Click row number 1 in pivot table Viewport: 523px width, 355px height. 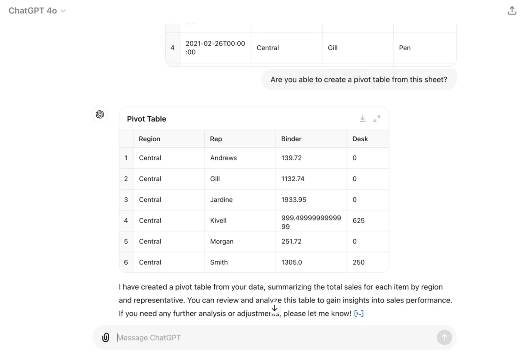[x=126, y=158]
